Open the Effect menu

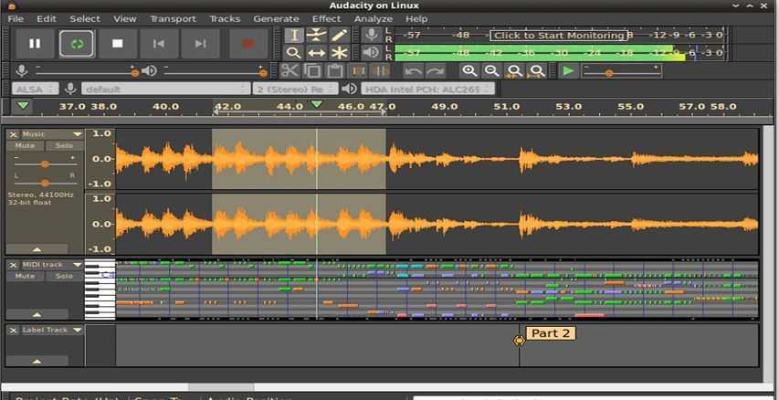(326, 19)
